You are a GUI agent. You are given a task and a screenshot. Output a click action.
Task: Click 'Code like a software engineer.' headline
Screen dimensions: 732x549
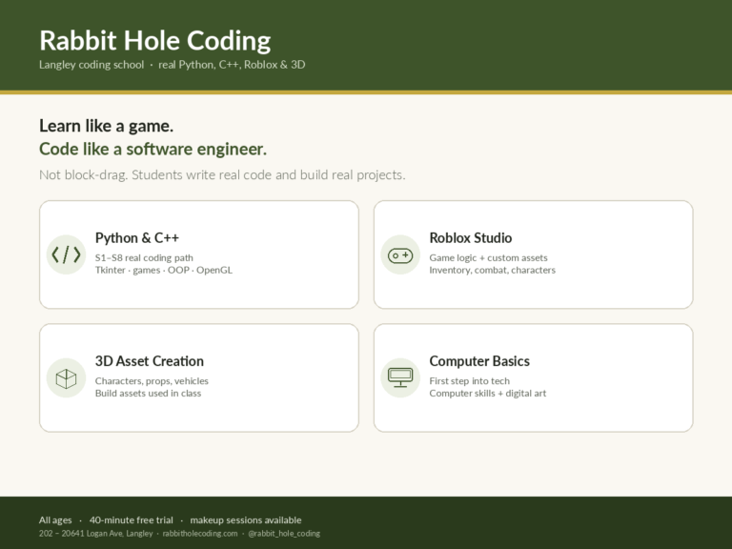pyautogui.click(x=153, y=150)
